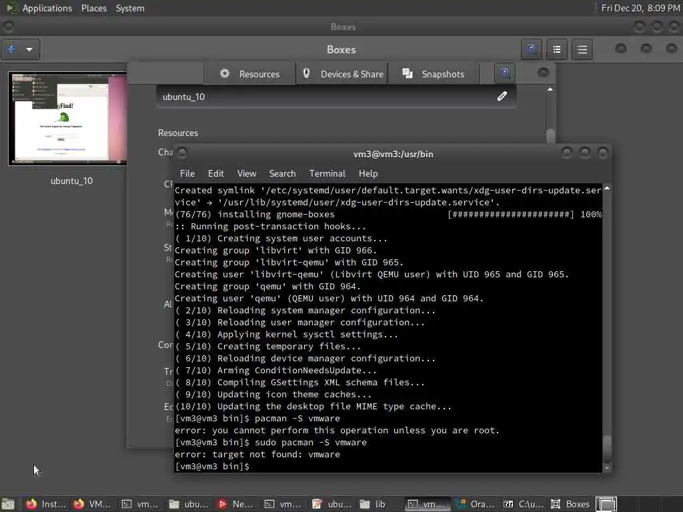The width and height of the screenshot is (683, 512).
Task: Open the terminal Help menu
Action: [368, 173]
